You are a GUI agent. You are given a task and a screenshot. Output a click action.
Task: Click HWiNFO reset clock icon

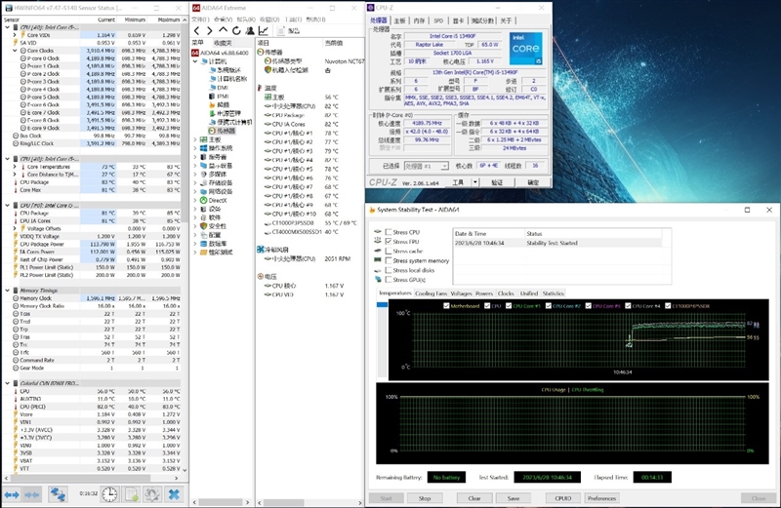(110, 494)
